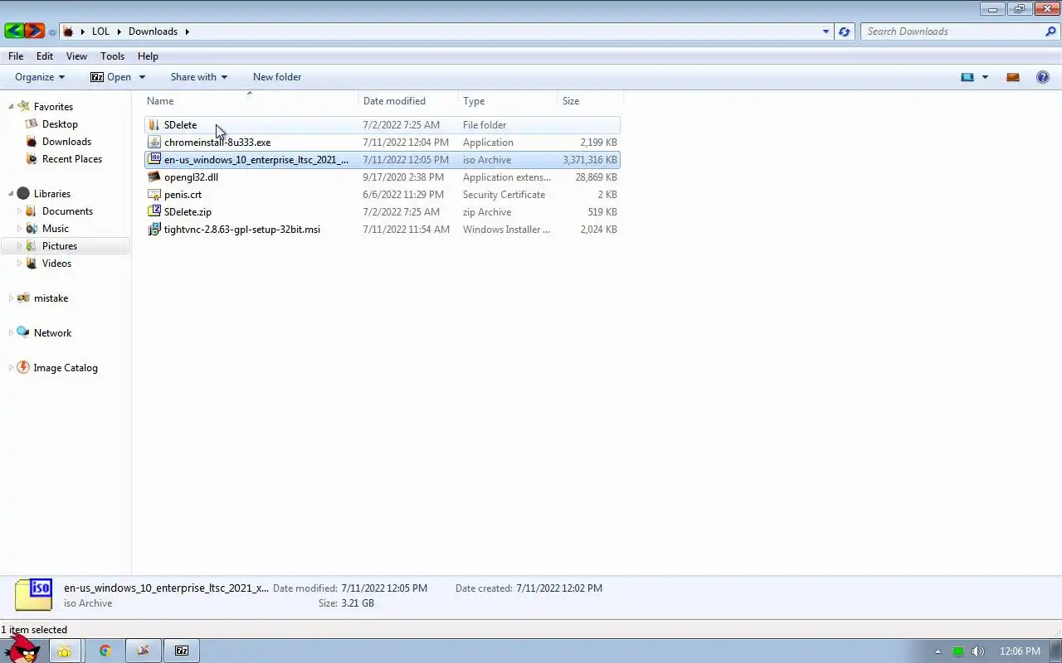Click the Search Downloads input field
Viewport: 1062px width, 663px height.
[x=952, y=31]
